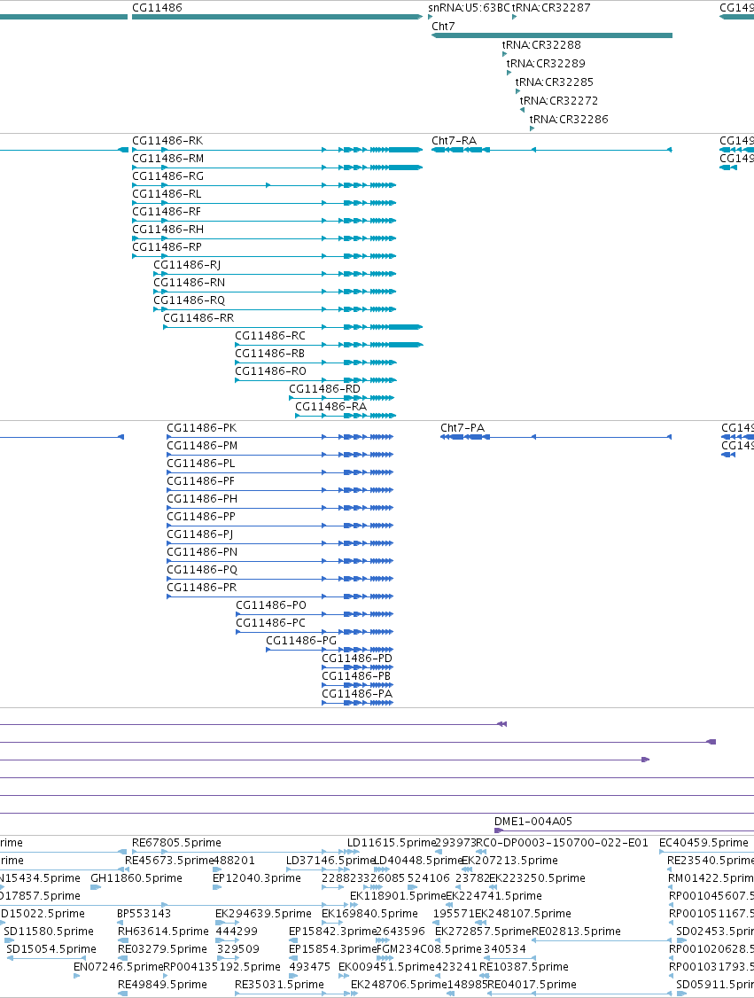Select protein CG11486-PK
The width and height of the screenshot is (754, 998).
pos(202,428)
